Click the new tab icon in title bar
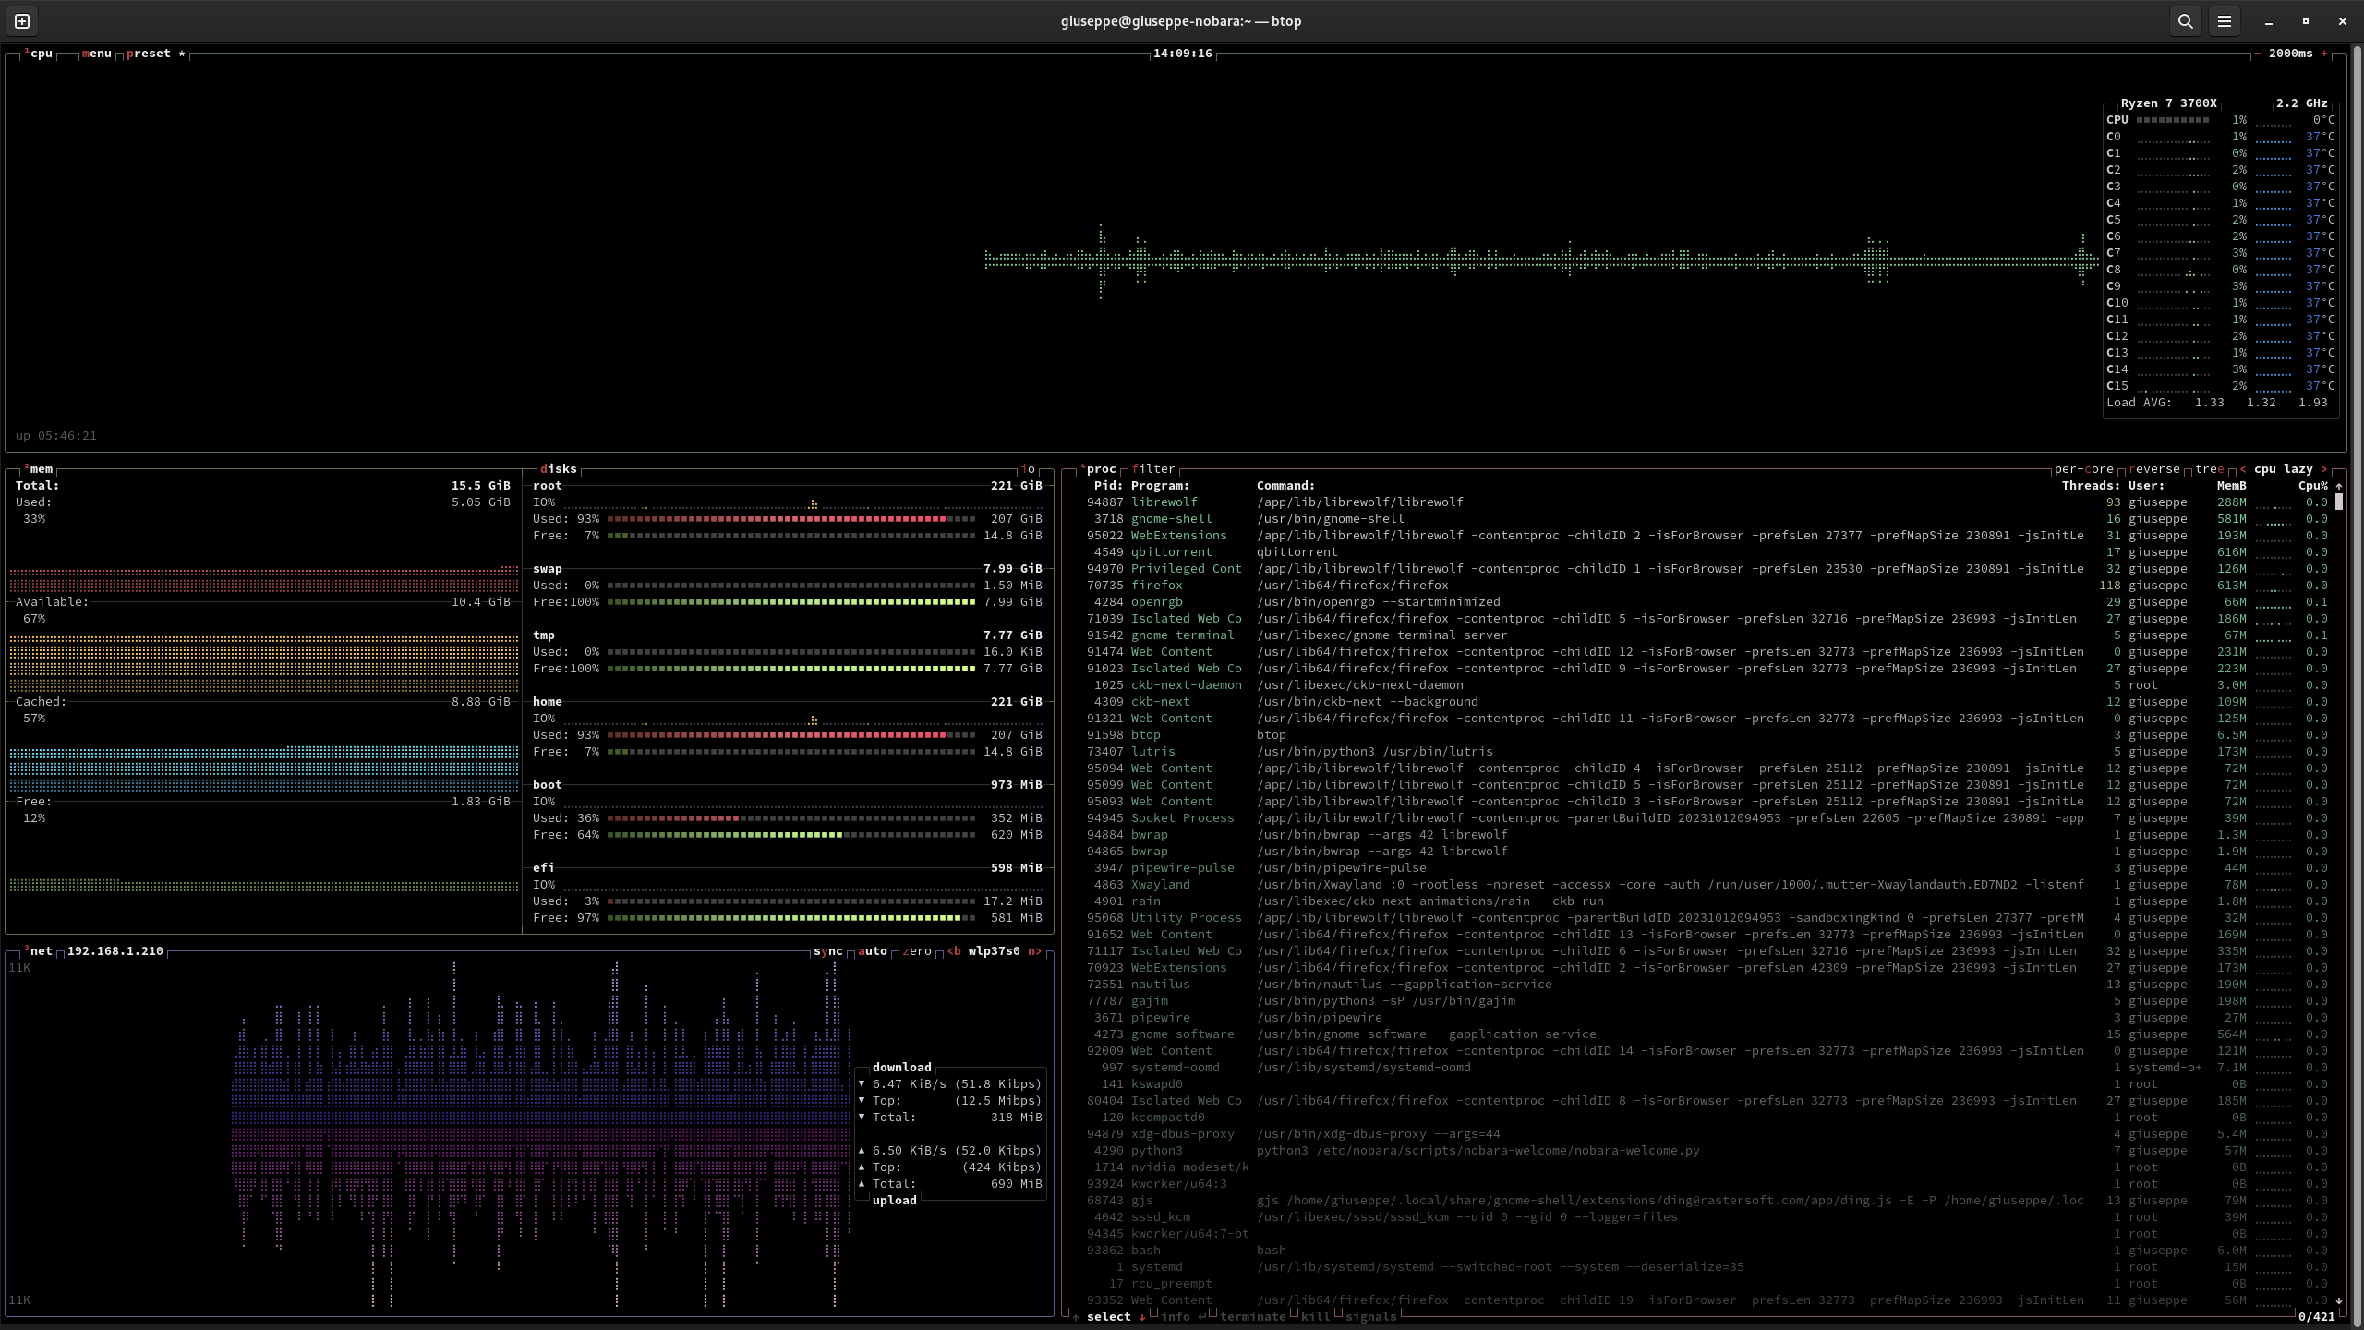 (22, 21)
